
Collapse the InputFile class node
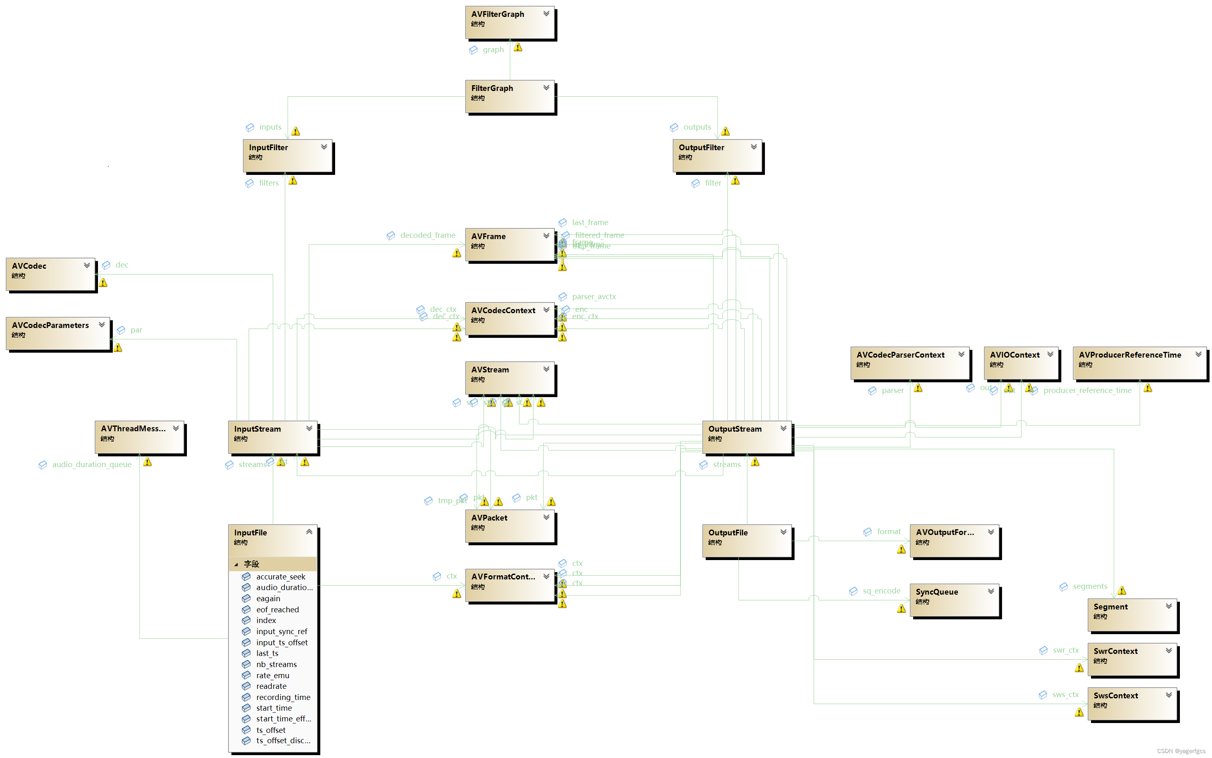[309, 532]
